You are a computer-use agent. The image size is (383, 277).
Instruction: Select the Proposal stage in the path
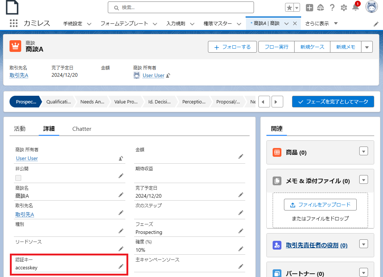pos(228,102)
